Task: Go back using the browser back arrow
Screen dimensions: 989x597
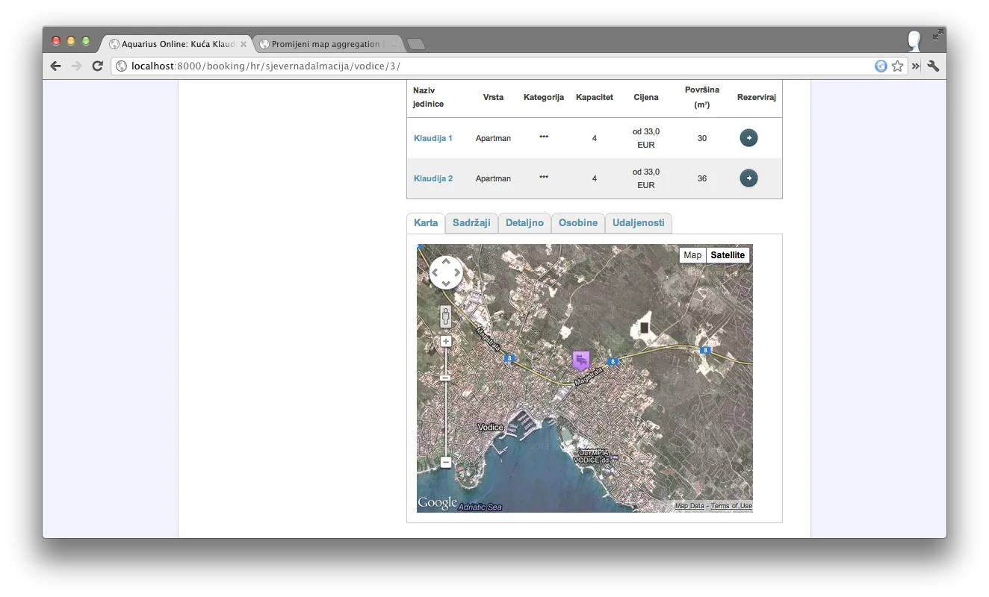Action: [56, 66]
